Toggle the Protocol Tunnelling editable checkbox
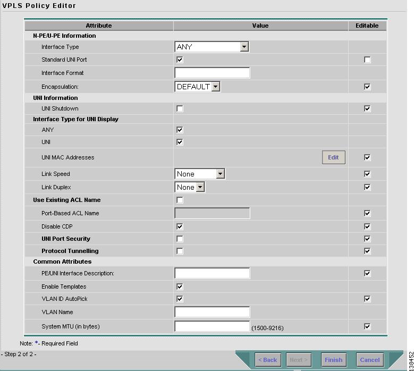414x371 pixels. pyautogui.click(x=367, y=251)
